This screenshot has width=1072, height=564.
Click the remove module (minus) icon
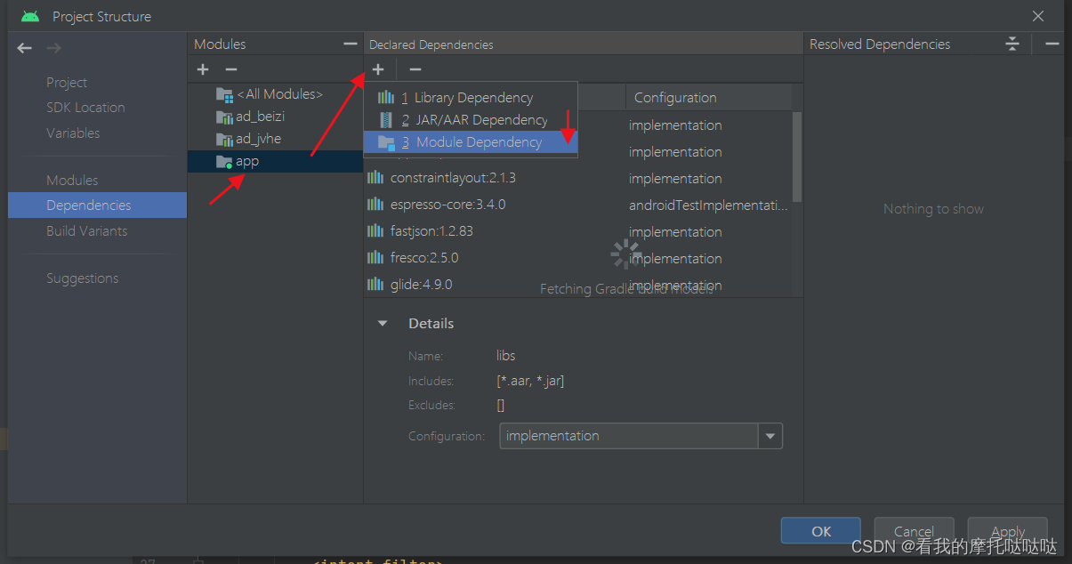(230, 68)
